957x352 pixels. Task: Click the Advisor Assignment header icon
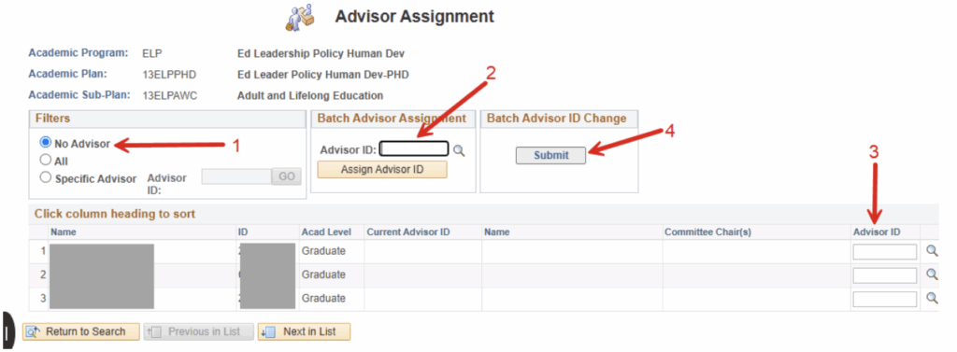(299, 17)
